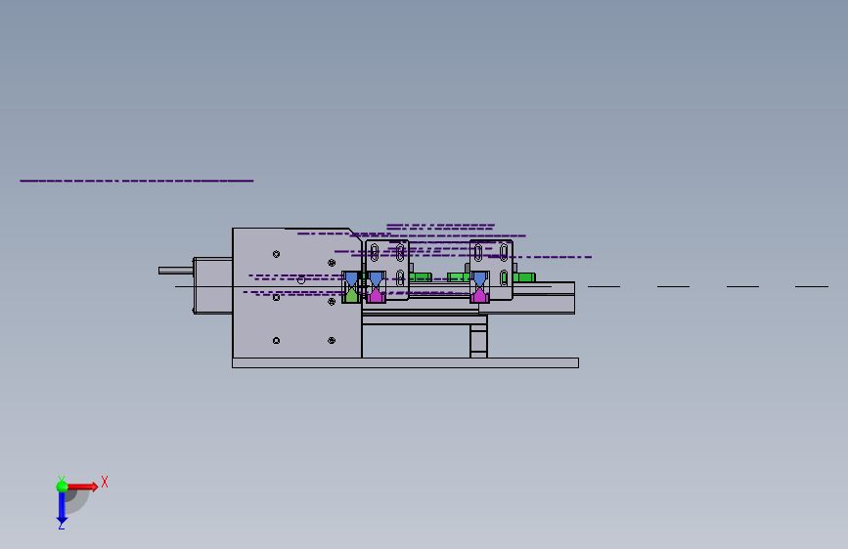The height and width of the screenshot is (549, 848).
Task: Select the plain circle on housing center line
Action: (x=301, y=280)
